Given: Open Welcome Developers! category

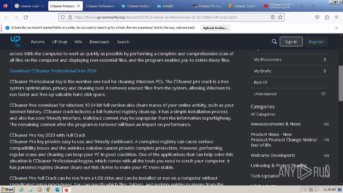Looking at the screenshot, I should [273, 155].
